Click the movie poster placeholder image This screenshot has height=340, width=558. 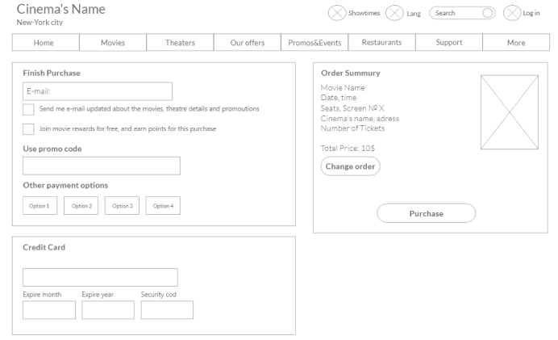click(509, 112)
